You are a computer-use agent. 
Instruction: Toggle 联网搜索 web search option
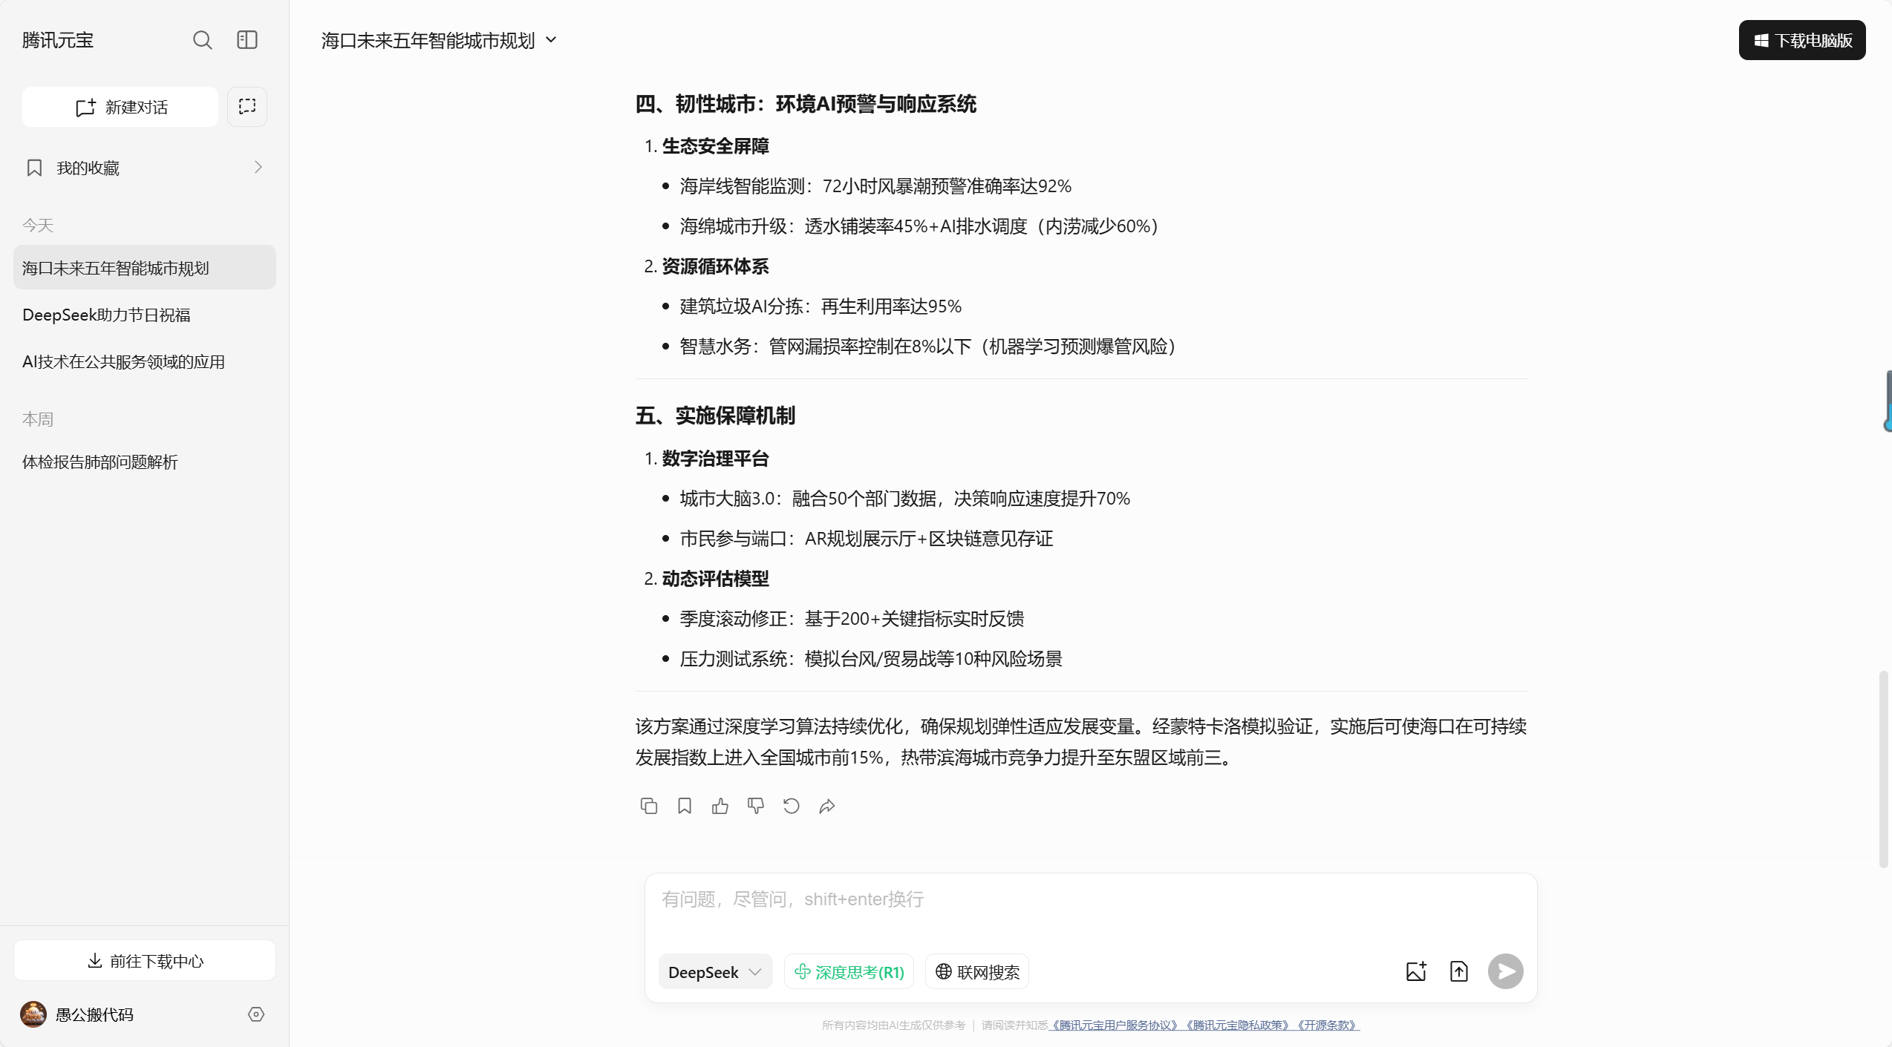point(977,971)
